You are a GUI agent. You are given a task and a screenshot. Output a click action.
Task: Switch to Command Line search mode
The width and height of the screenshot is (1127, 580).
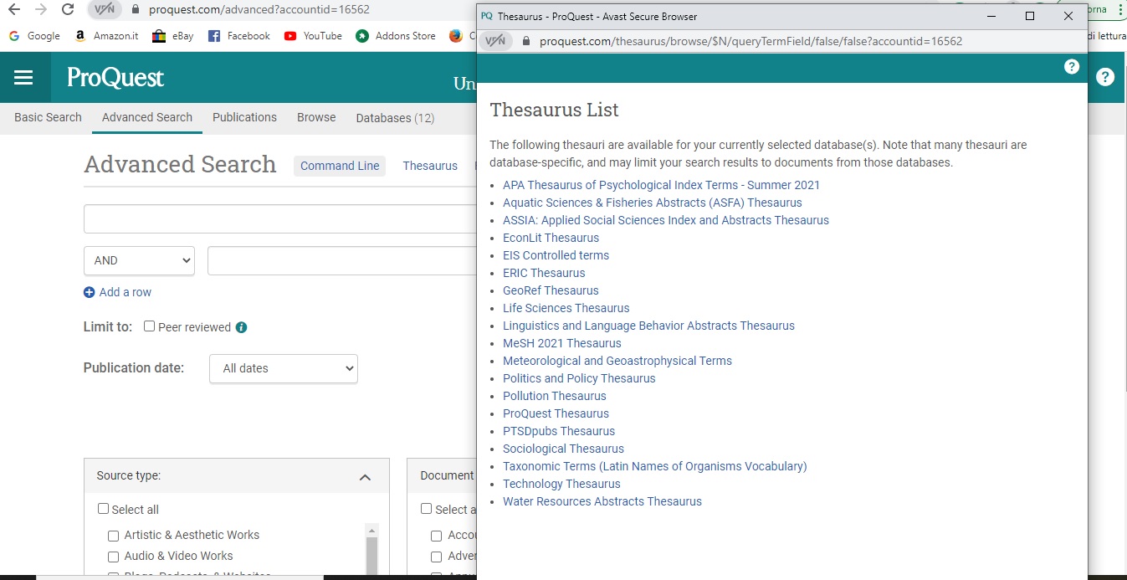click(x=340, y=166)
